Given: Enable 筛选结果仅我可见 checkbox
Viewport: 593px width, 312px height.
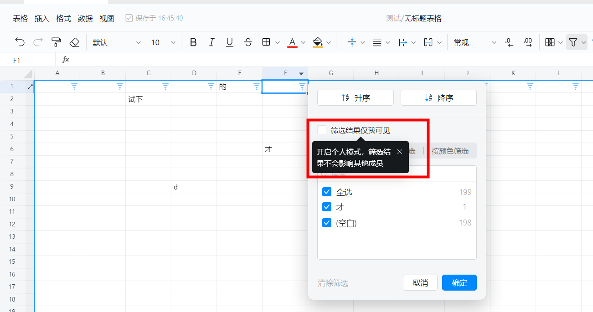Looking at the screenshot, I should point(322,129).
